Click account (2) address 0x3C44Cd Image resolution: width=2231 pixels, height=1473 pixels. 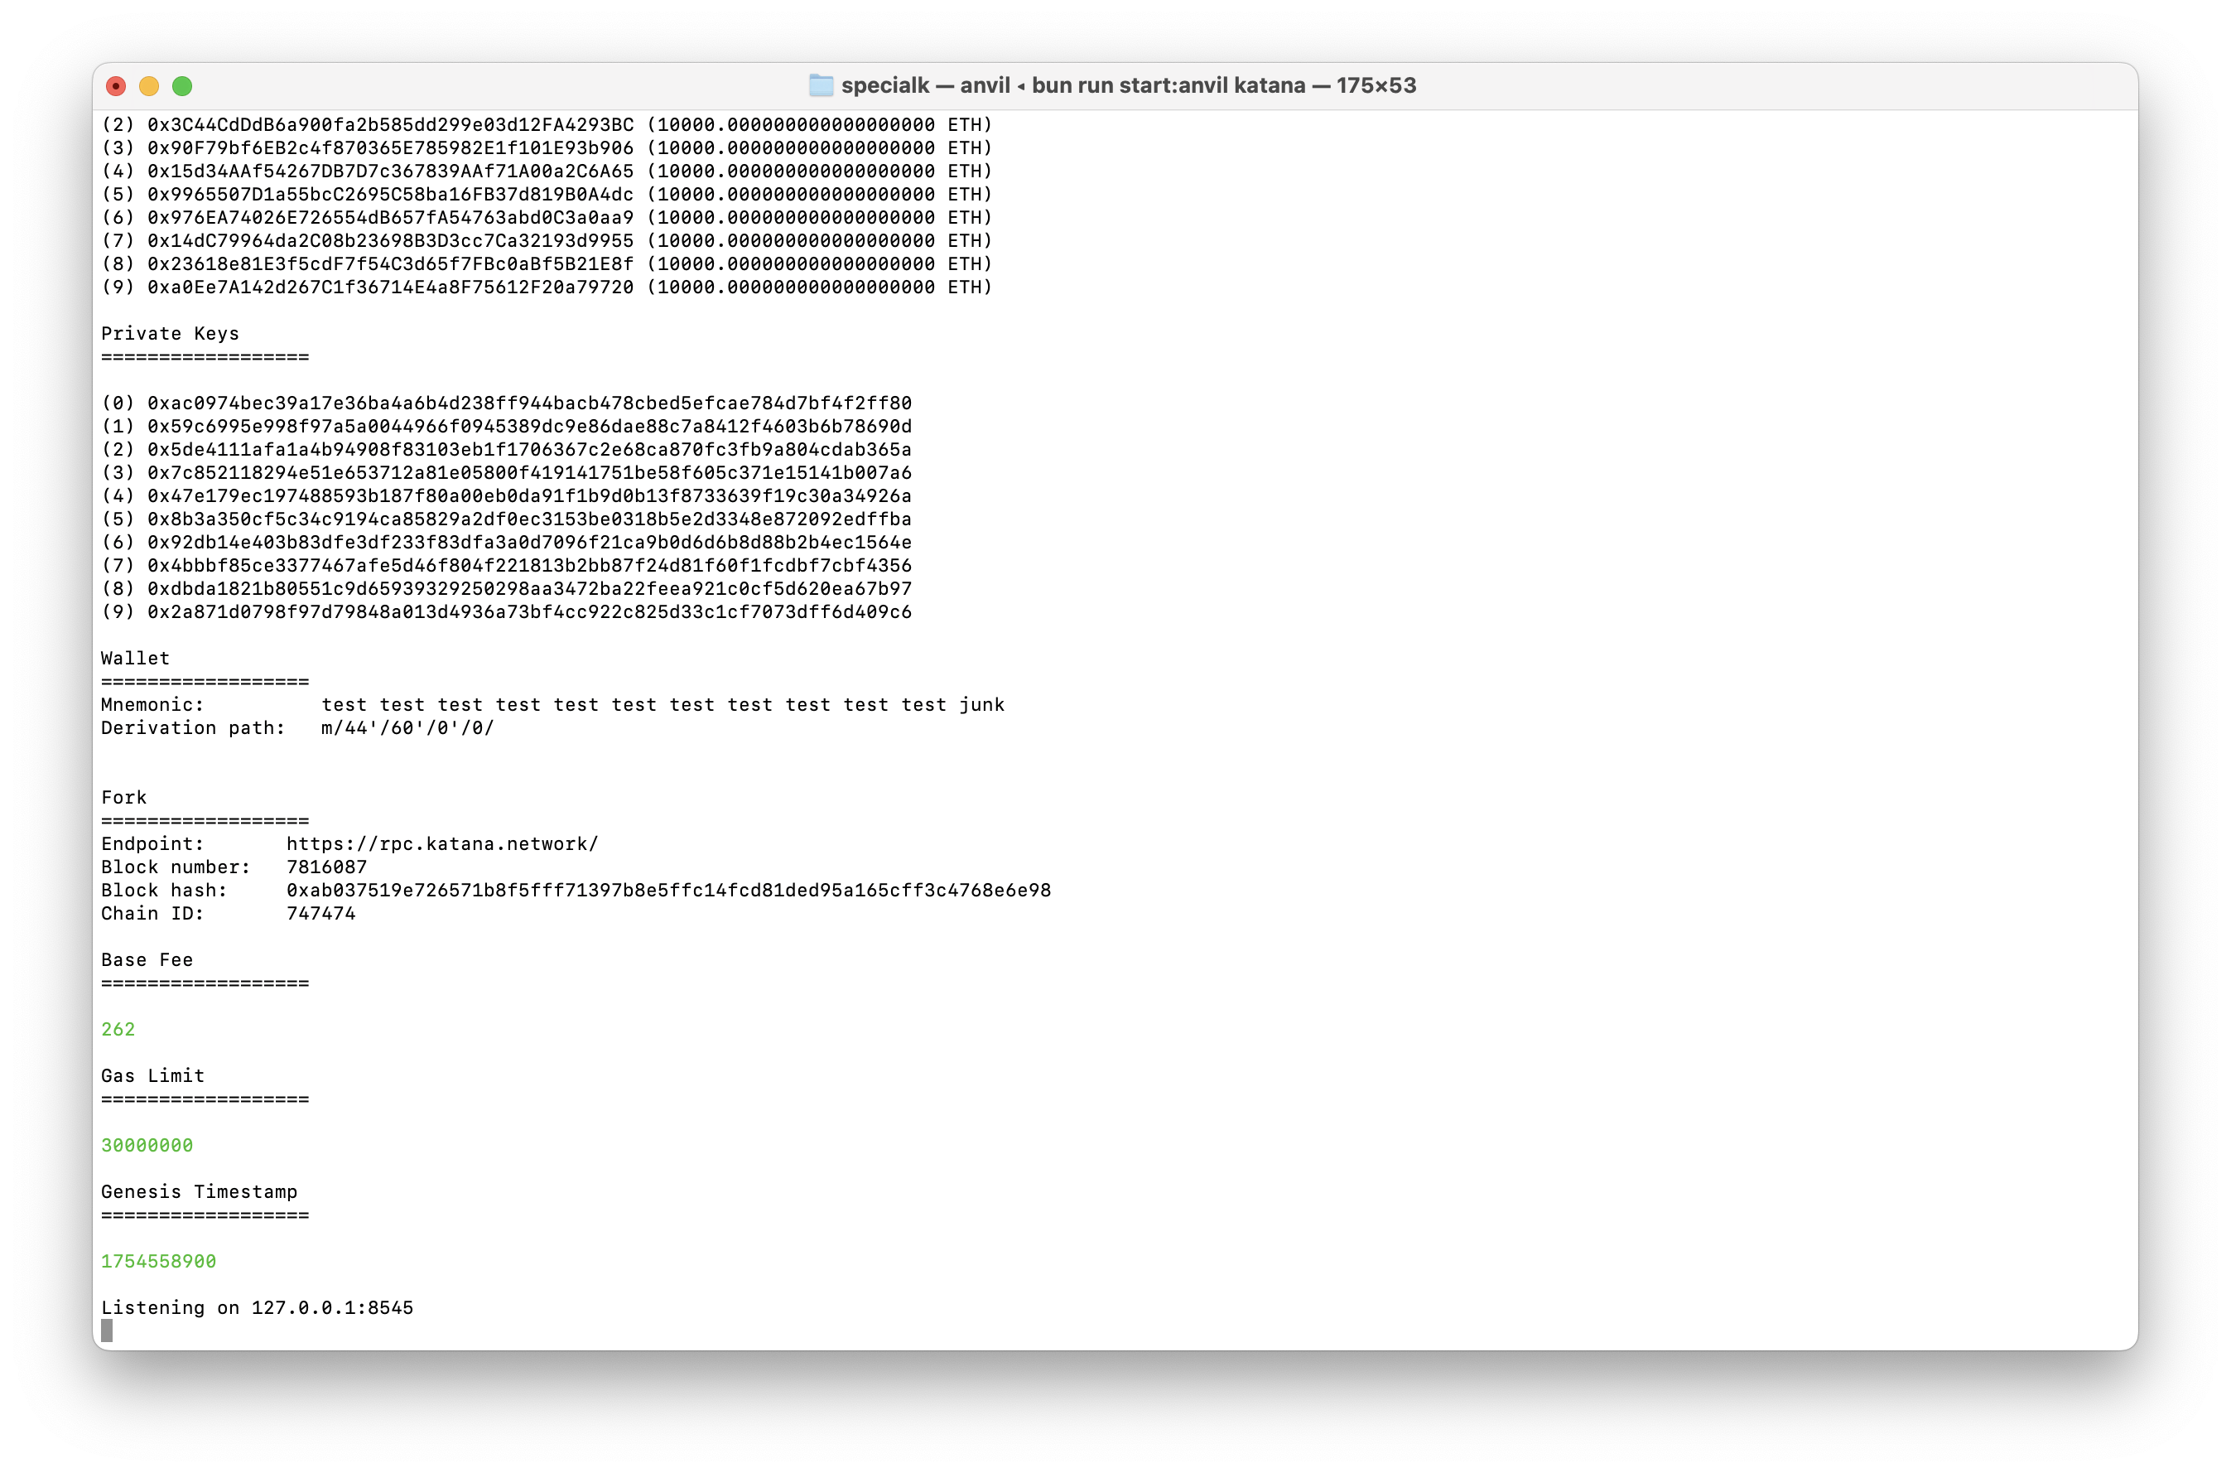click(391, 125)
